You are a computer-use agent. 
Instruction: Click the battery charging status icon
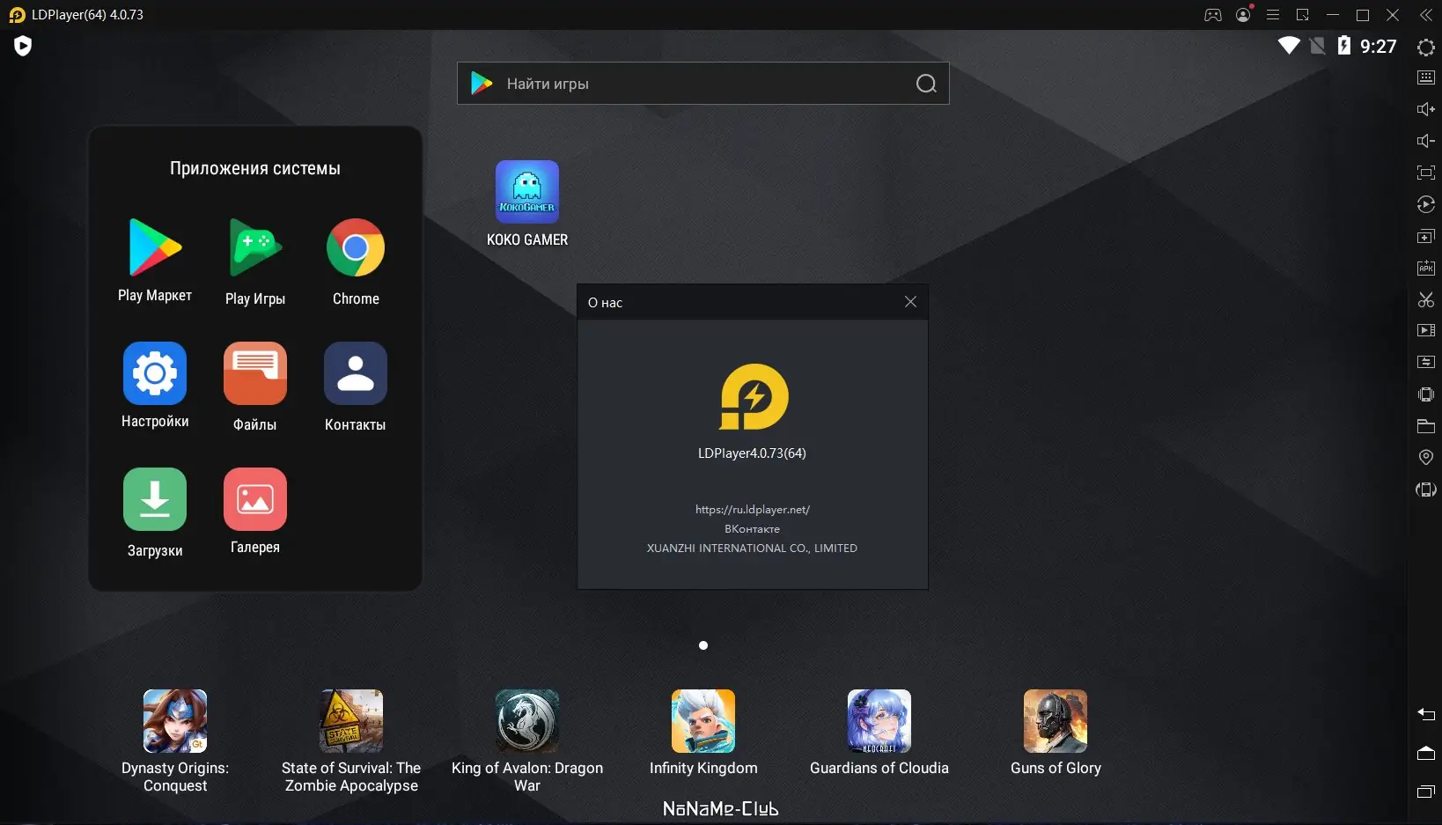(x=1344, y=46)
